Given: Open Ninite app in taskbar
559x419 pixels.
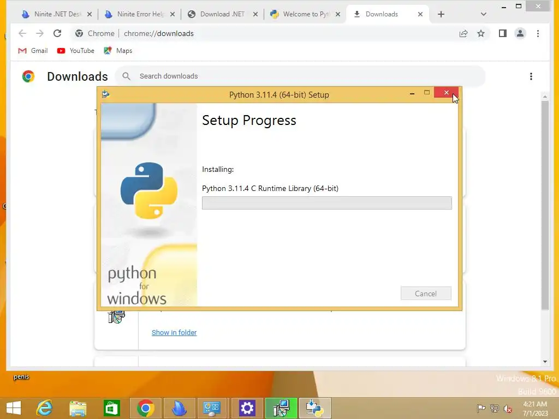Looking at the screenshot, I should tap(179, 408).
